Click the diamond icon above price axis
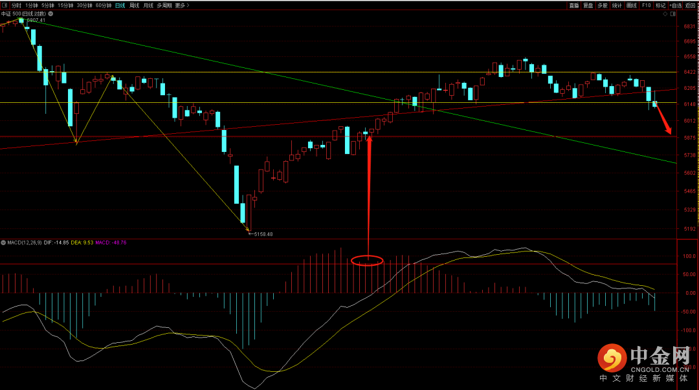The height and width of the screenshot is (390, 699). pyautogui.click(x=665, y=14)
